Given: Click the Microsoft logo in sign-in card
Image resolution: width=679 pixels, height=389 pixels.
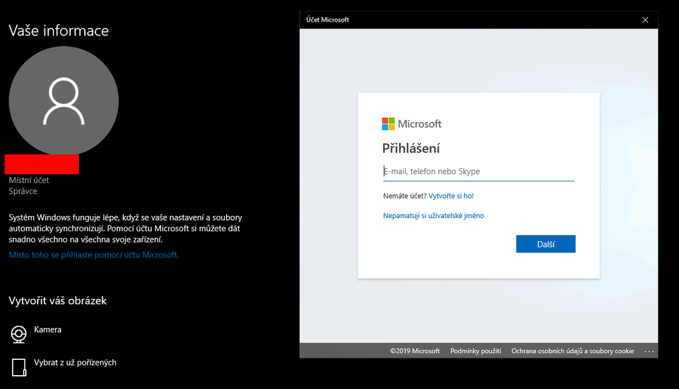Looking at the screenshot, I should click(411, 124).
